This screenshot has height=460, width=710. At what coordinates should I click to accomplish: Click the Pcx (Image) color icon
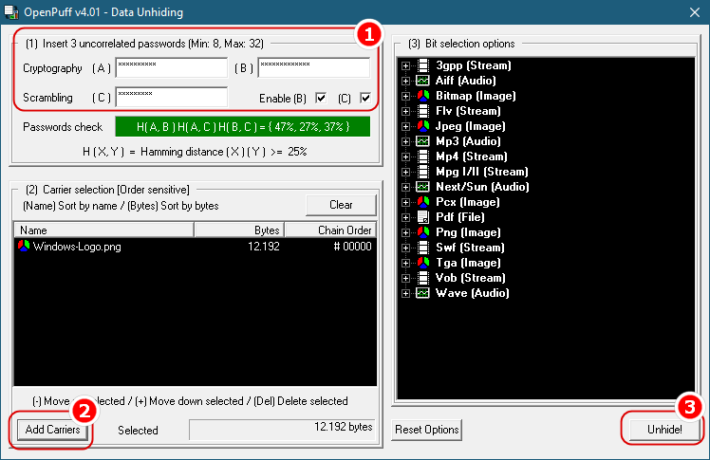pos(423,202)
